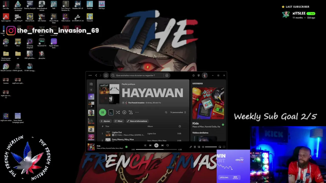The height and width of the screenshot is (183, 326).
Task: Pause the HAYAWAN playlist with green button
Action: pos(103,112)
